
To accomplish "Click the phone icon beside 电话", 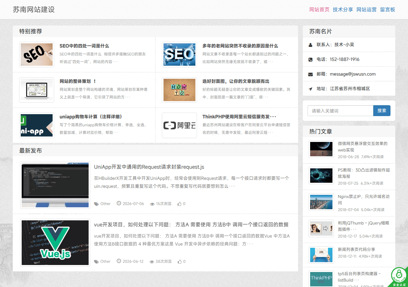I will [310, 60].
